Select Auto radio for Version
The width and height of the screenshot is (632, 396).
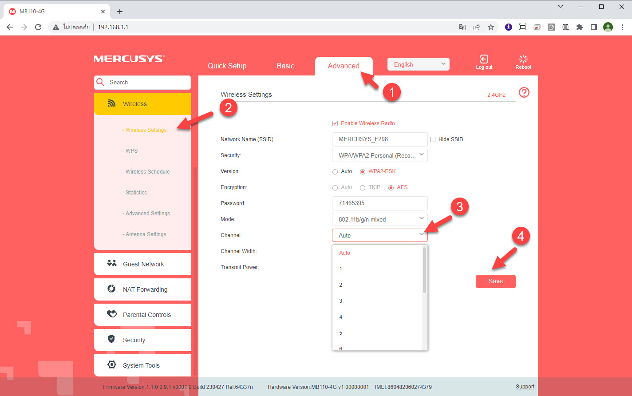point(335,171)
